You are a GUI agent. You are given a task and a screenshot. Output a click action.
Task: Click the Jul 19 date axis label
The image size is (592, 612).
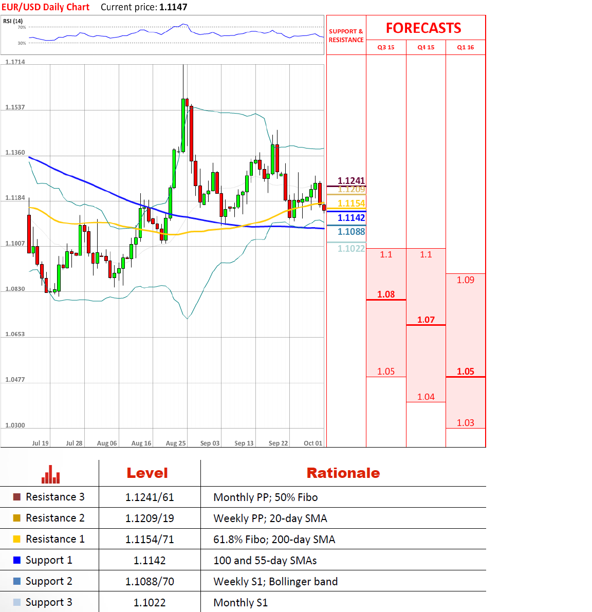point(40,443)
